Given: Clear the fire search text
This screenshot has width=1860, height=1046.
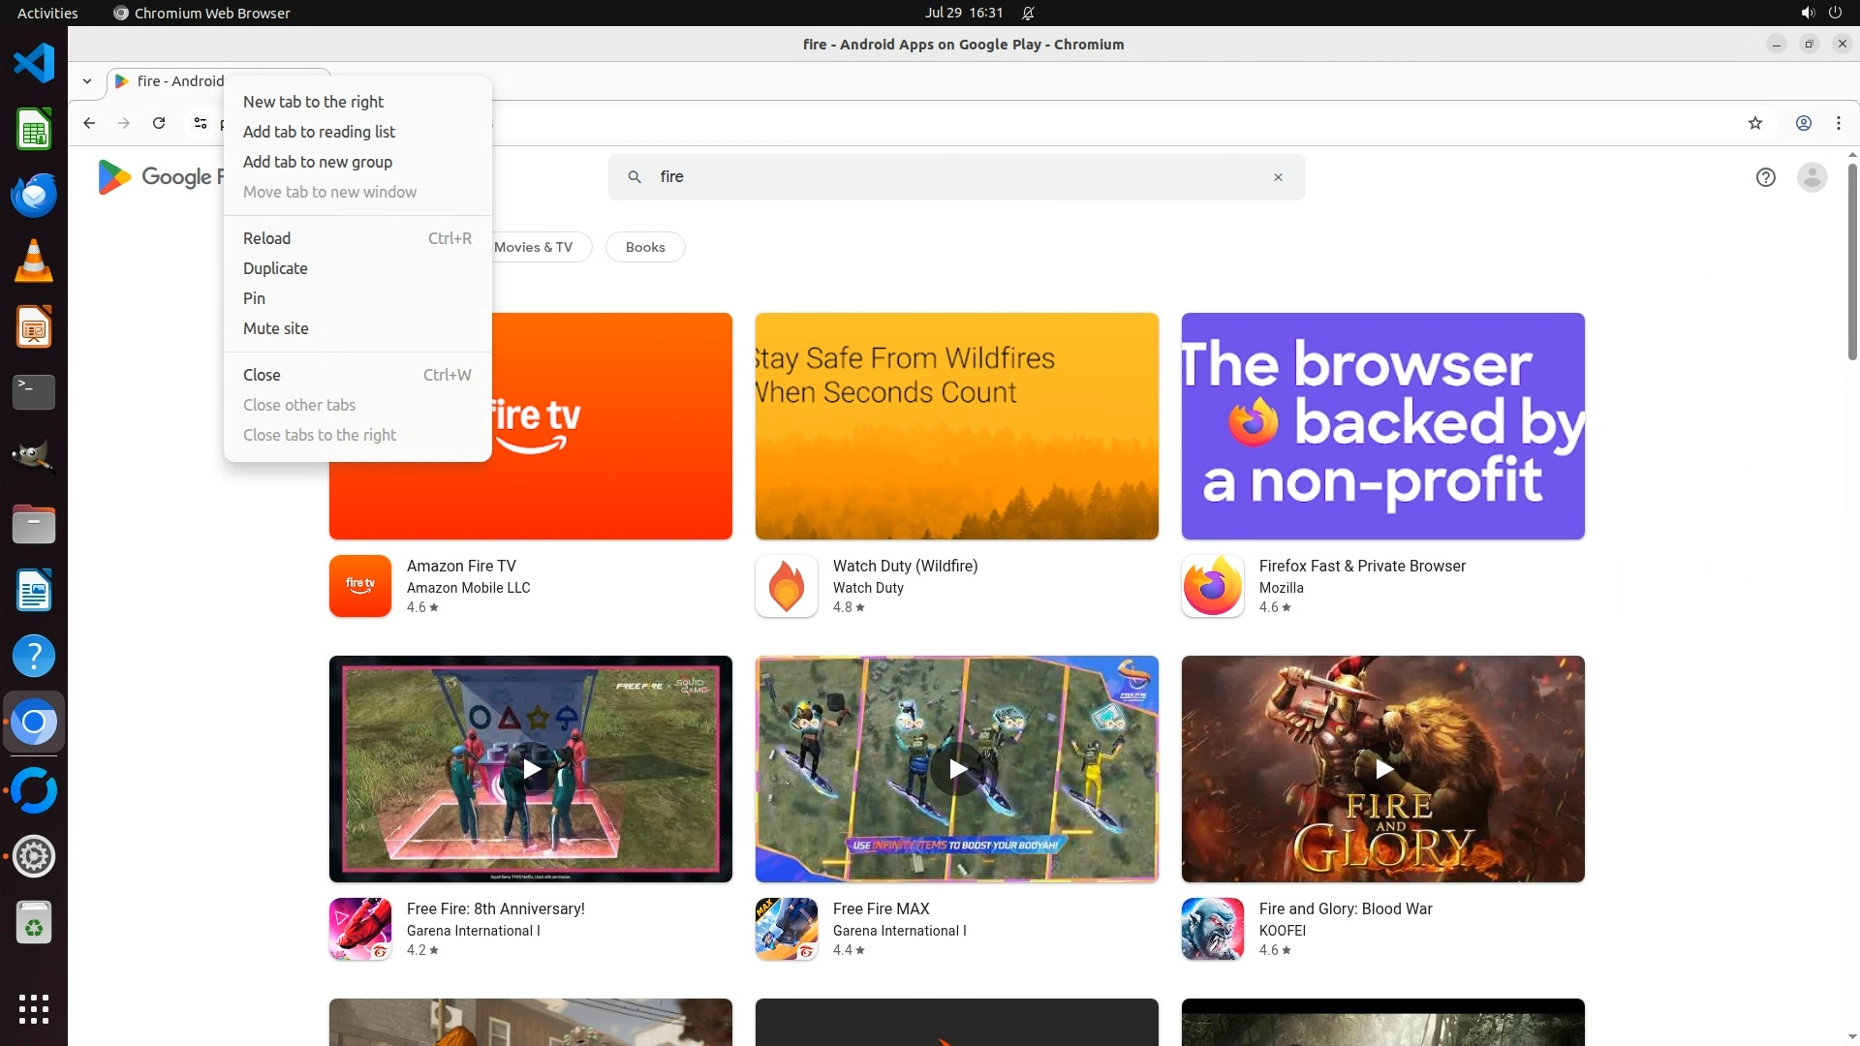Looking at the screenshot, I should pos(1278,177).
